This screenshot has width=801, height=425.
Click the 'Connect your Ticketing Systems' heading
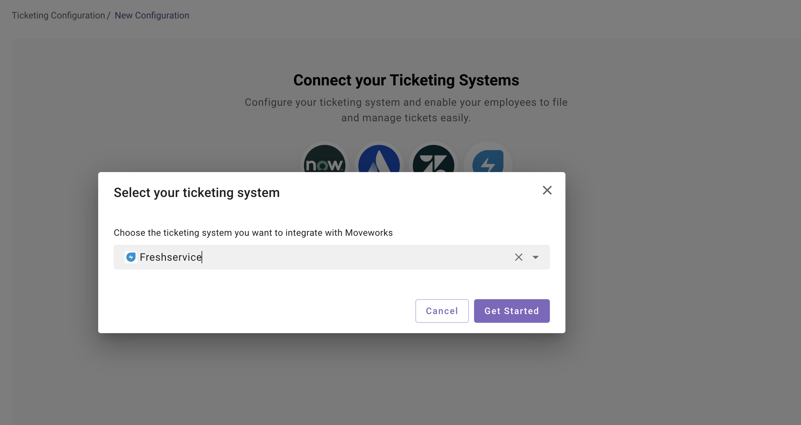(x=406, y=80)
